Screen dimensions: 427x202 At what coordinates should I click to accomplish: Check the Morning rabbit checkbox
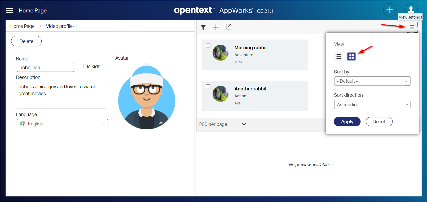(208, 46)
